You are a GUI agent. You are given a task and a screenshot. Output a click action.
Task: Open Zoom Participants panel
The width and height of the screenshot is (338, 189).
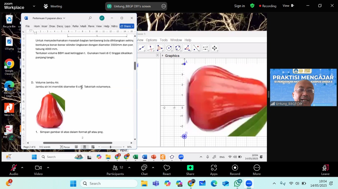coord(115,170)
